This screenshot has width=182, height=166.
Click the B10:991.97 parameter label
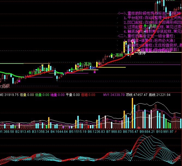point(165,132)
